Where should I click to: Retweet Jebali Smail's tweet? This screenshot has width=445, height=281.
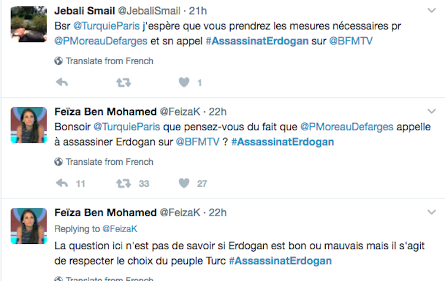tap(123, 83)
